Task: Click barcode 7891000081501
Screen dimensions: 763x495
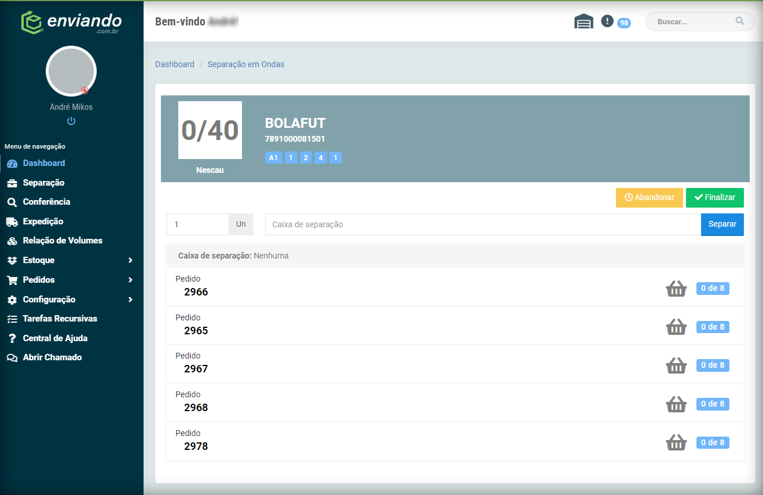Action: (x=295, y=139)
